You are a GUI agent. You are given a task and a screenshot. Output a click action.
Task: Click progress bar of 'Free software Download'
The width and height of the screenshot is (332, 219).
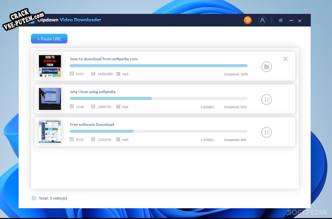[x=159, y=131]
